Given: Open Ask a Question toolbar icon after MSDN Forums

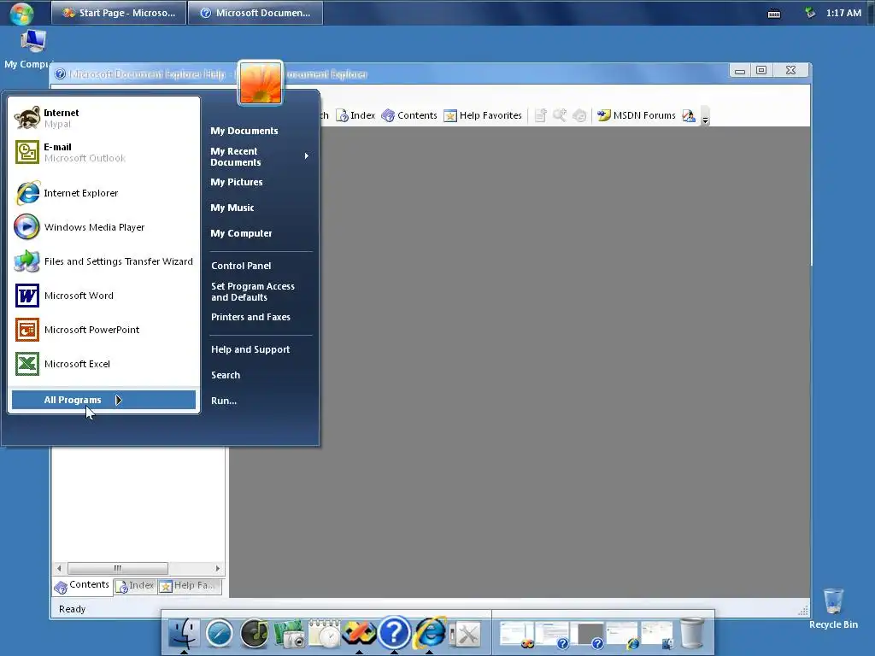Looking at the screenshot, I should [x=689, y=115].
